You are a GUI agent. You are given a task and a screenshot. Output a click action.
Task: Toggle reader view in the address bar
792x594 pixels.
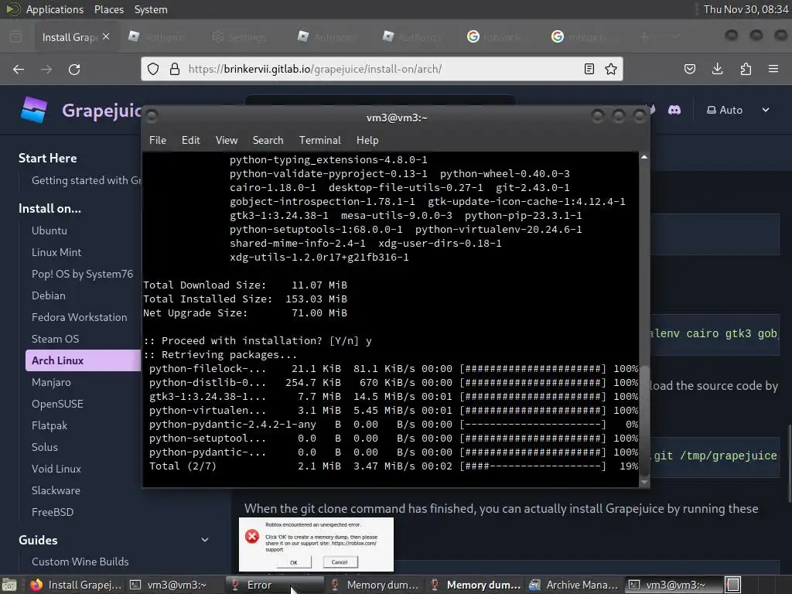589,69
